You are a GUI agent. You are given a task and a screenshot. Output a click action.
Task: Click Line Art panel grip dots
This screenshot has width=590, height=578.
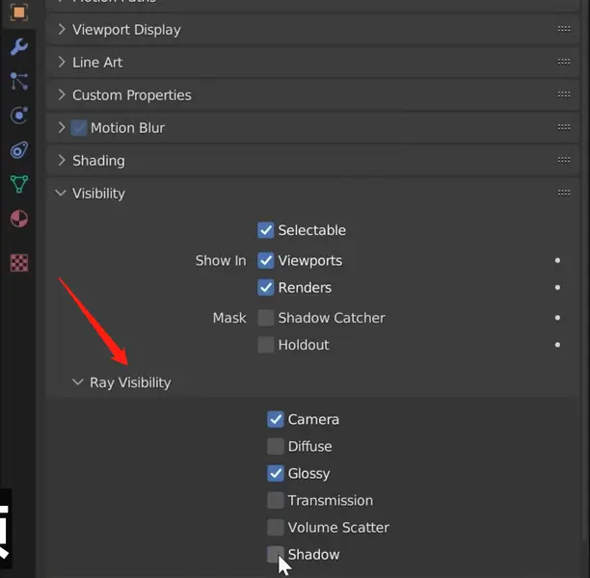click(564, 62)
